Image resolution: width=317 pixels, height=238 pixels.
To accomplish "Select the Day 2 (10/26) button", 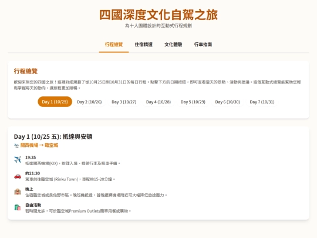I will coord(89,102).
